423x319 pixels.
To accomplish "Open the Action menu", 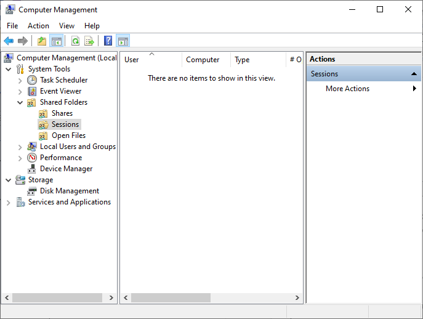I will (x=38, y=26).
